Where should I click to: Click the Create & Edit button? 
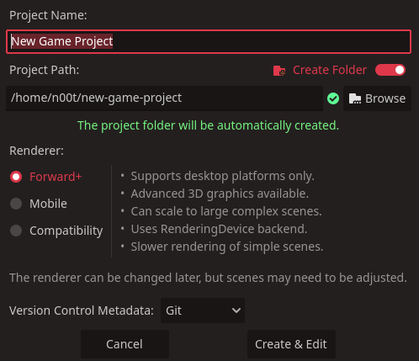tap(291, 344)
